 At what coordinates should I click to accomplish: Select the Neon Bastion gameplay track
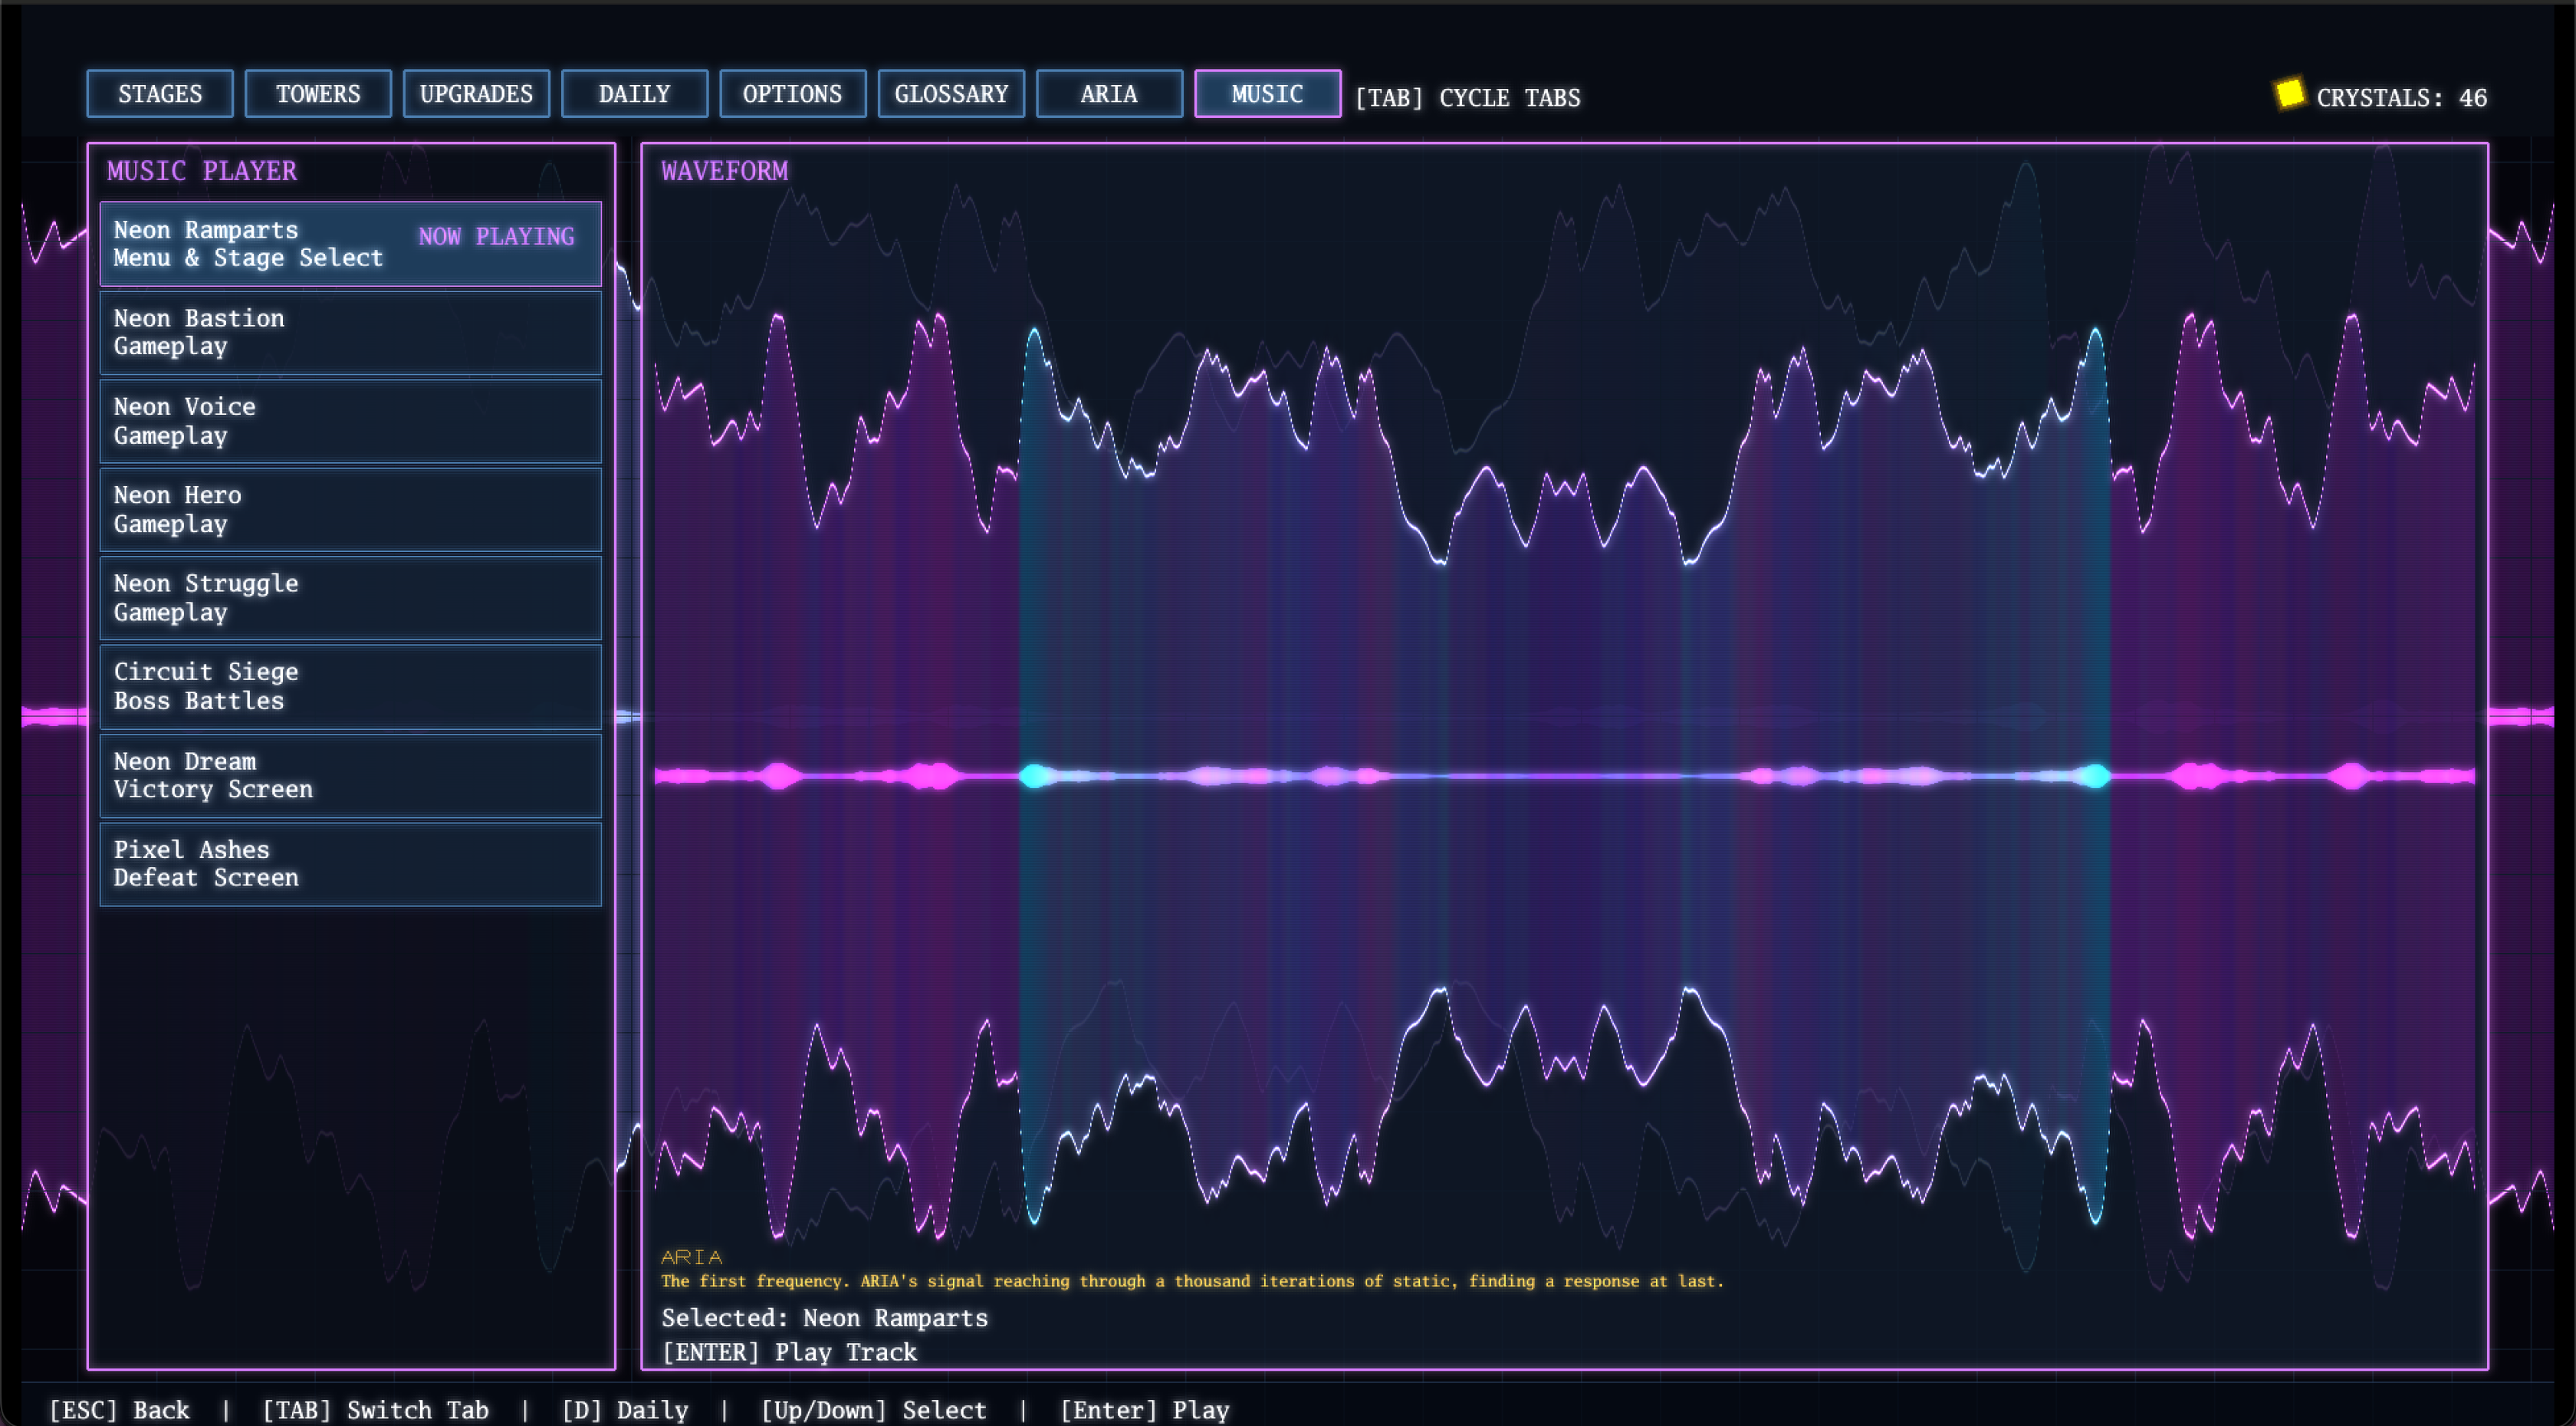pos(350,332)
